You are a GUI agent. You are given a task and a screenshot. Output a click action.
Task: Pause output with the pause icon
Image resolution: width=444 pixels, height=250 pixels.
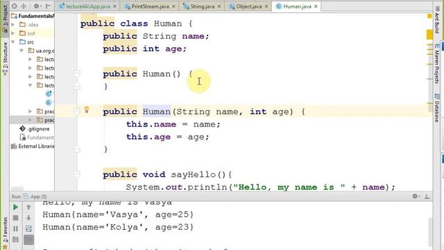click(x=15, y=228)
